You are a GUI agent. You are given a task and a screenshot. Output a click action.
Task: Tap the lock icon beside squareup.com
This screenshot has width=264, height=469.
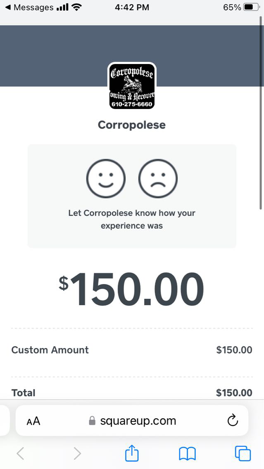point(92,421)
